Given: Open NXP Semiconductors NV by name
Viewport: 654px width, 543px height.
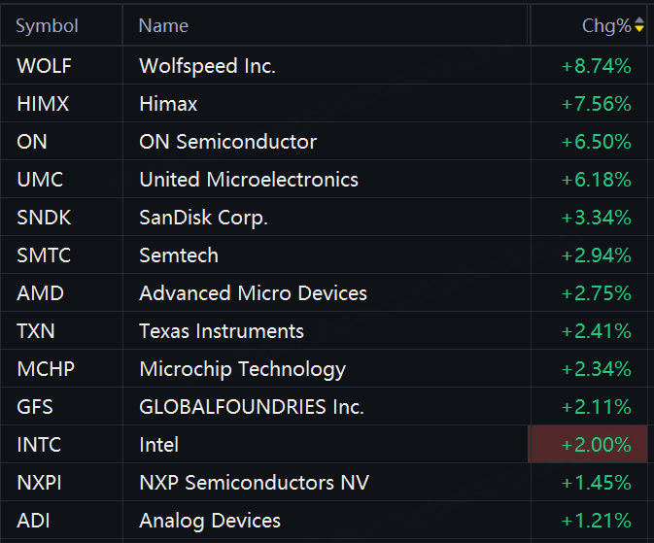Looking at the screenshot, I should pos(254,483).
